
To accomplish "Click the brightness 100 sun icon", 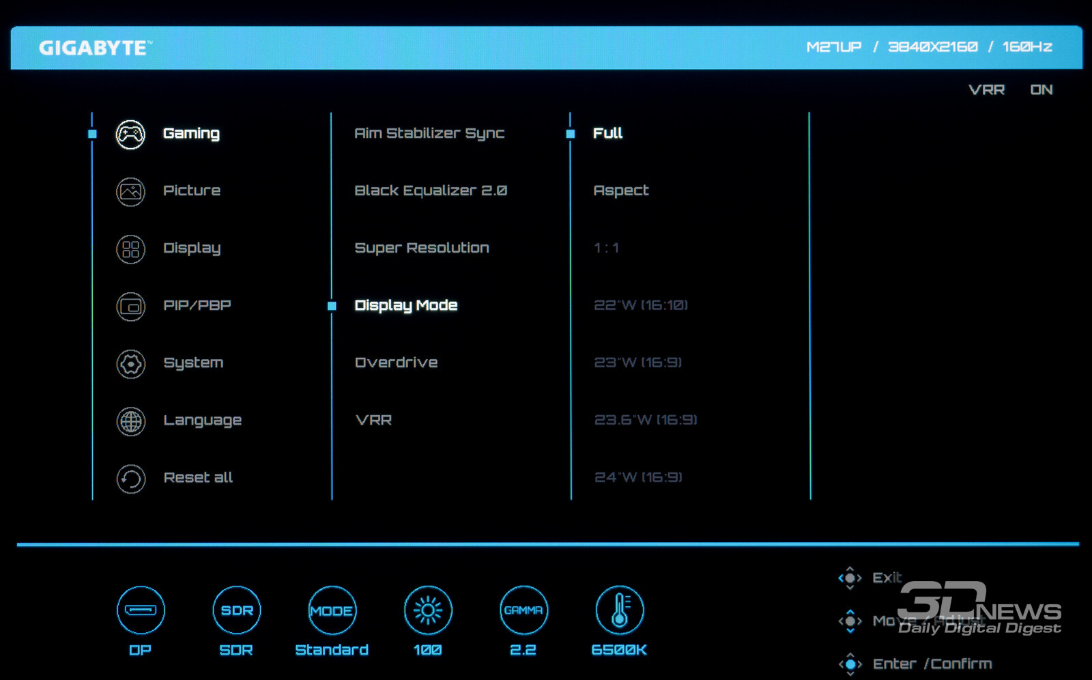I will (x=428, y=610).
